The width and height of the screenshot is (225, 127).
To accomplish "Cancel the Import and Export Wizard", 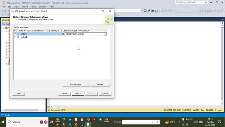I will click(105, 93).
